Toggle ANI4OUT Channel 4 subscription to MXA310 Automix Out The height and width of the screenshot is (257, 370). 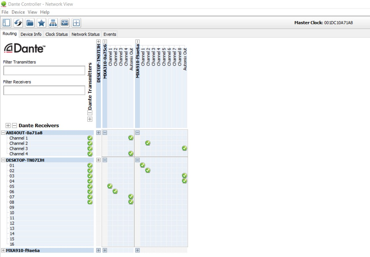click(x=131, y=153)
